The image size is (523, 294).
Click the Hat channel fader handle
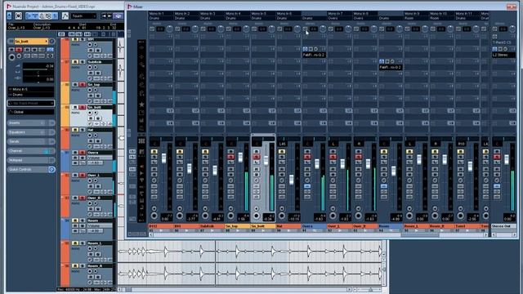(292, 180)
